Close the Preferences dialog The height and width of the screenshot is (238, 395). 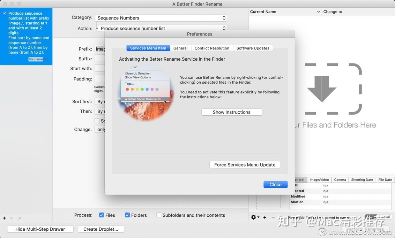(x=275, y=184)
